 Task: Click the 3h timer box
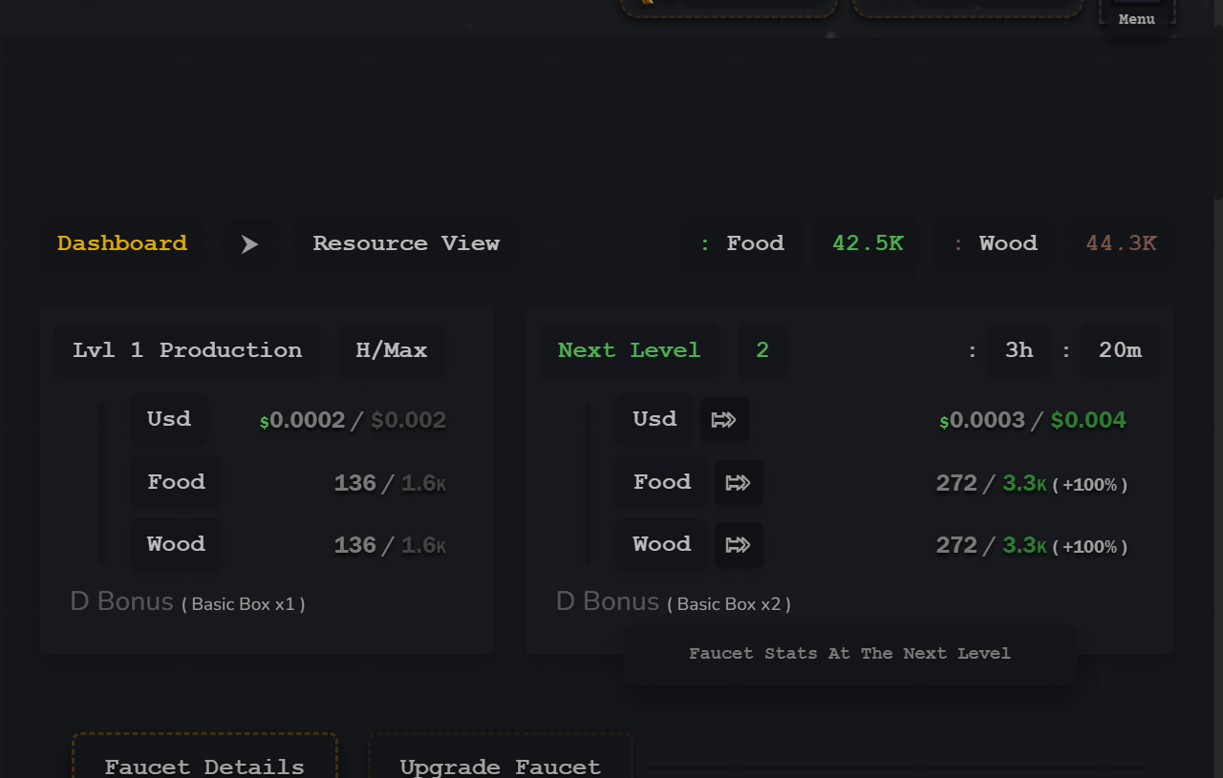click(1019, 350)
